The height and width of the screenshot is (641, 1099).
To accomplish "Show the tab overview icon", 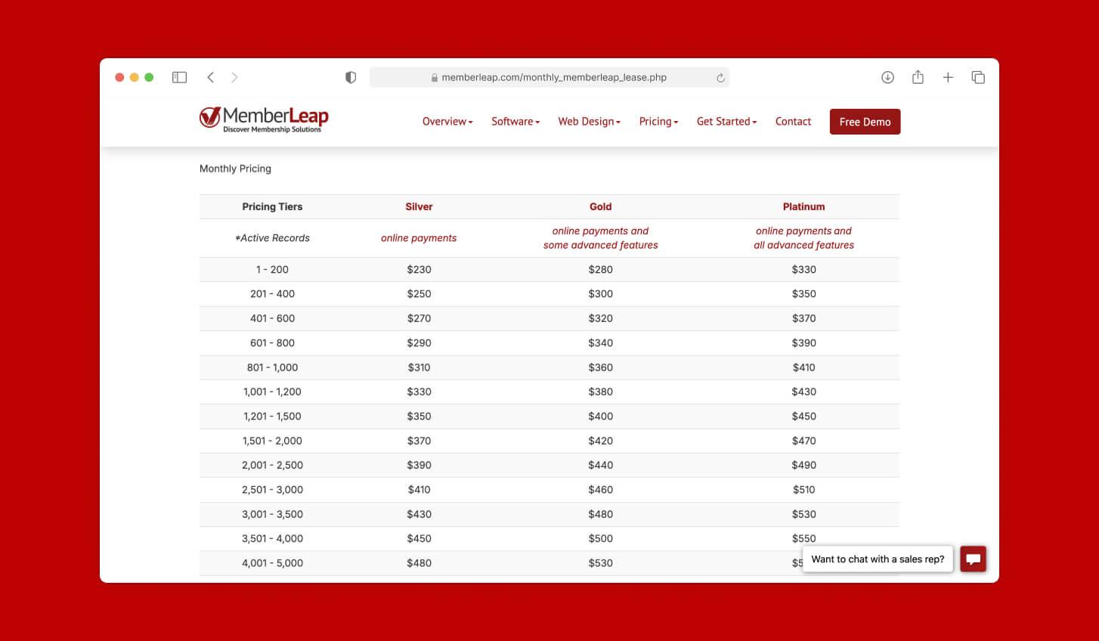I will tap(978, 77).
